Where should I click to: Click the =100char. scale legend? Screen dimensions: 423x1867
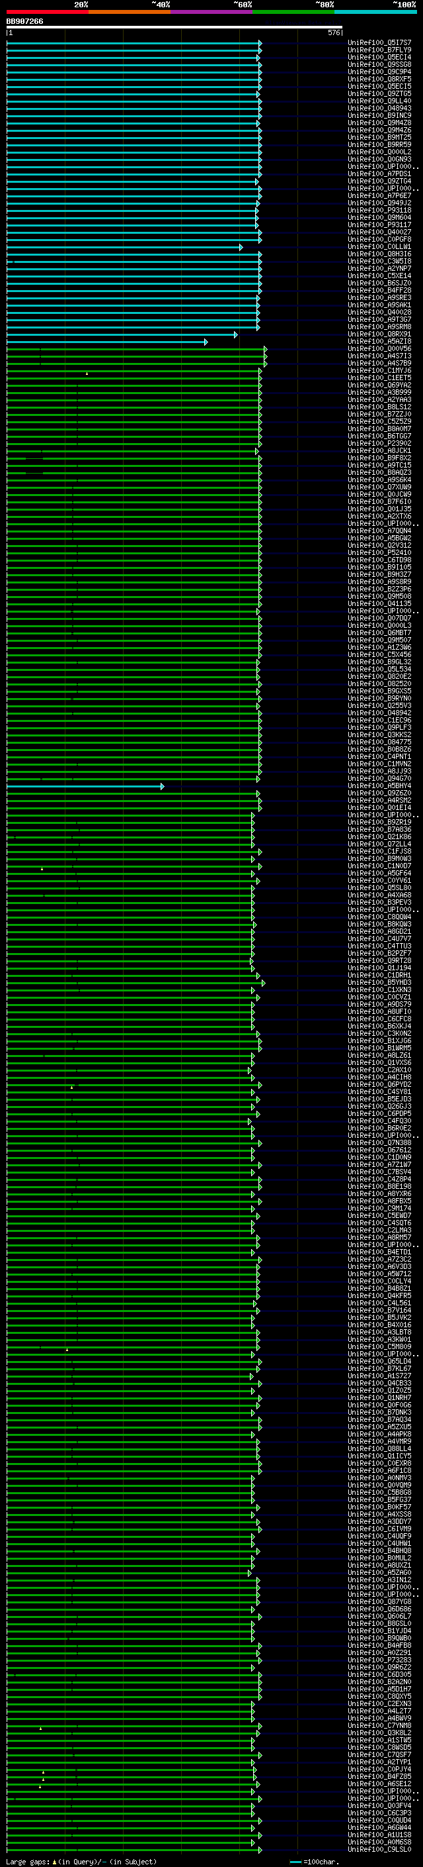click(x=314, y=1862)
